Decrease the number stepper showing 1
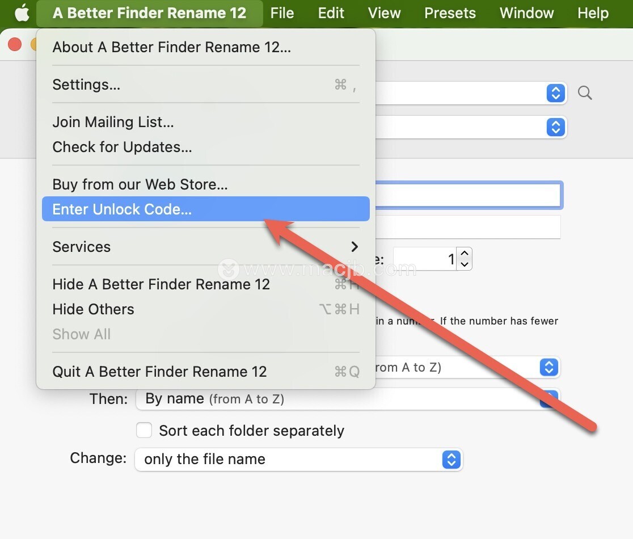The image size is (633, 539). pyautogui.click(x=465, y=264)
